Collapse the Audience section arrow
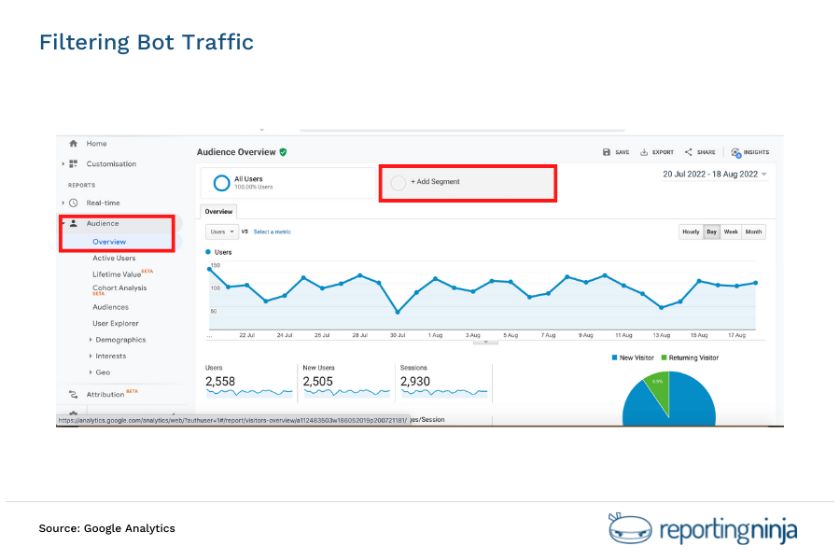Image resolution: width=840 pixels, height=560 pixels. (63, 223)
